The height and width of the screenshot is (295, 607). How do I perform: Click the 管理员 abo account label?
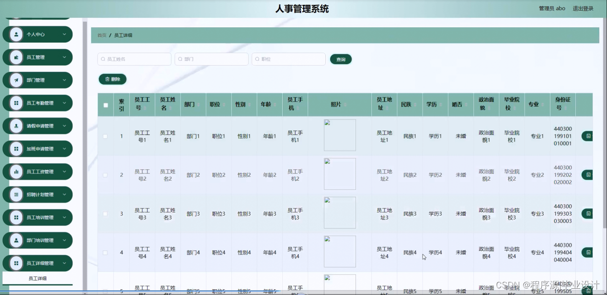(552, 9)
